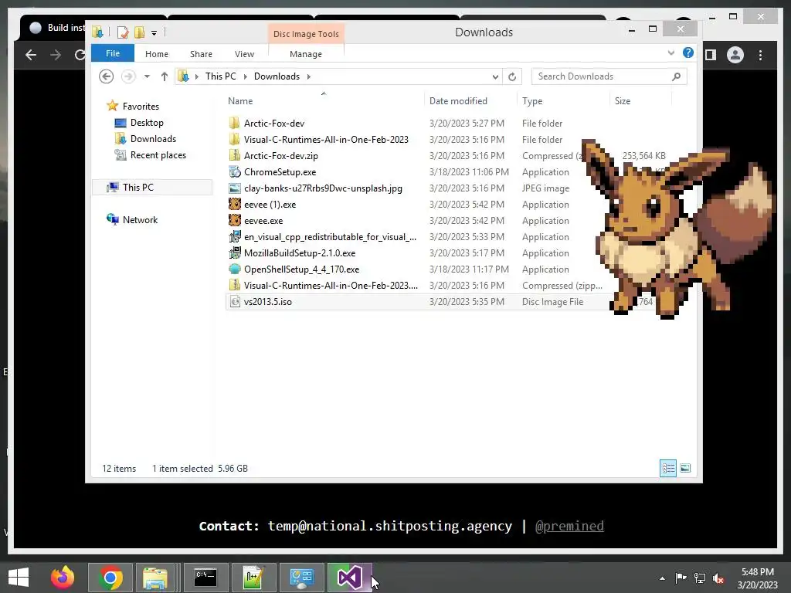Select vs2013.5.iso file
Screen dimensions: 791x593
pos(267,302)
